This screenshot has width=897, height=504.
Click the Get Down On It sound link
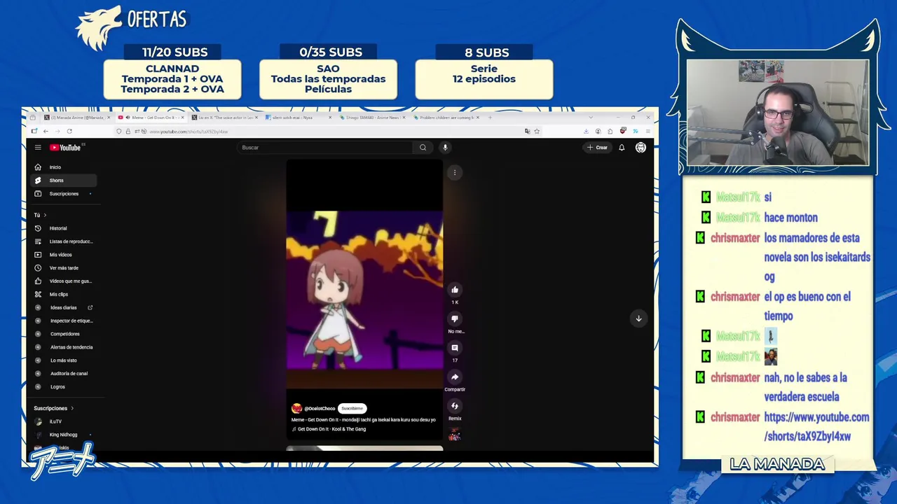click(x=331, y=429)
